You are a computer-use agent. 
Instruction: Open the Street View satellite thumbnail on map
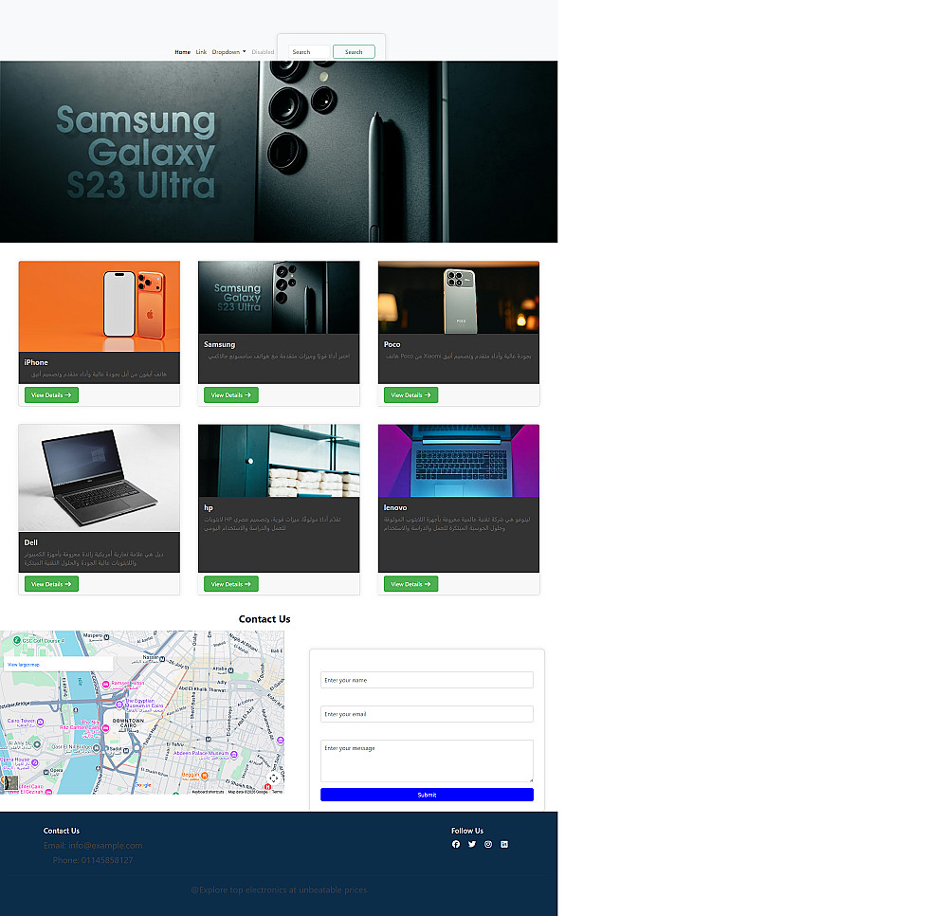click(9, 783)
